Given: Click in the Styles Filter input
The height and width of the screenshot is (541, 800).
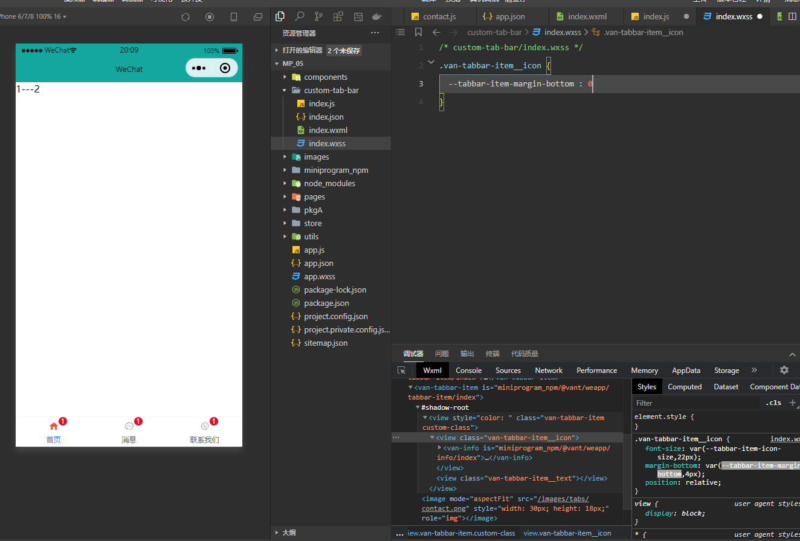Looking at the screenshot, I should click(695, 403).
